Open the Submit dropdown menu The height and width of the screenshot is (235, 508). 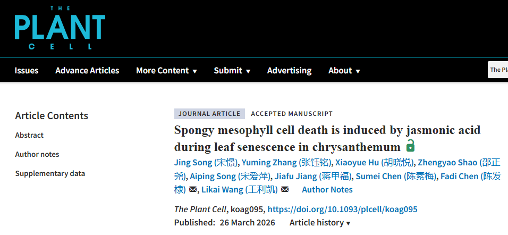[x=232, y=71]
